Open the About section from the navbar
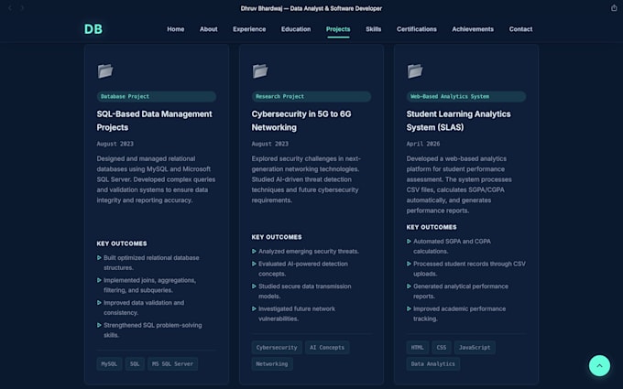Screen dimensions: 623x389 209,29
